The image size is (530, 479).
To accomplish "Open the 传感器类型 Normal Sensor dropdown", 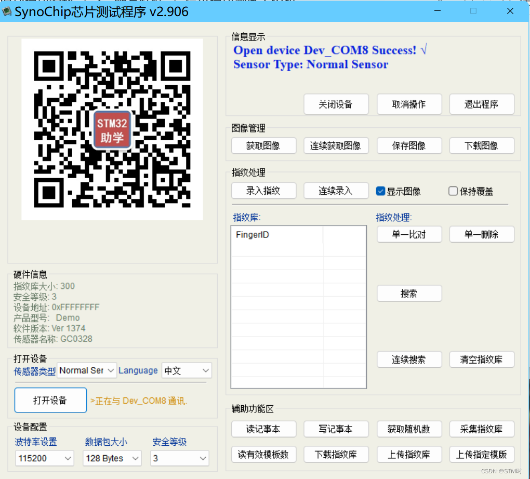I will [87, 371].
